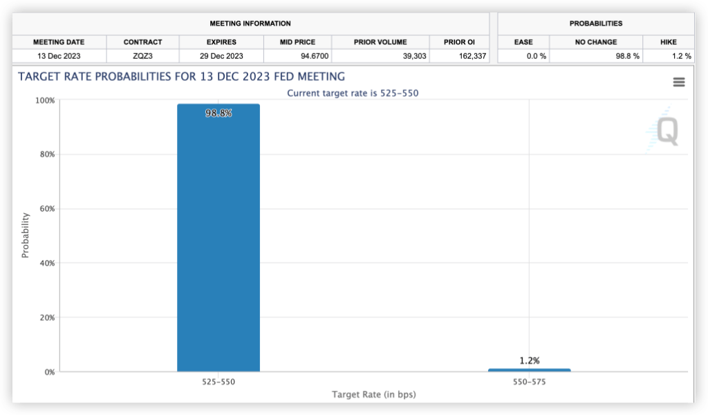This screenshot has height=415, width=708.
Task: Click the 525-550 x-axis label
Action: coord(218,382)
